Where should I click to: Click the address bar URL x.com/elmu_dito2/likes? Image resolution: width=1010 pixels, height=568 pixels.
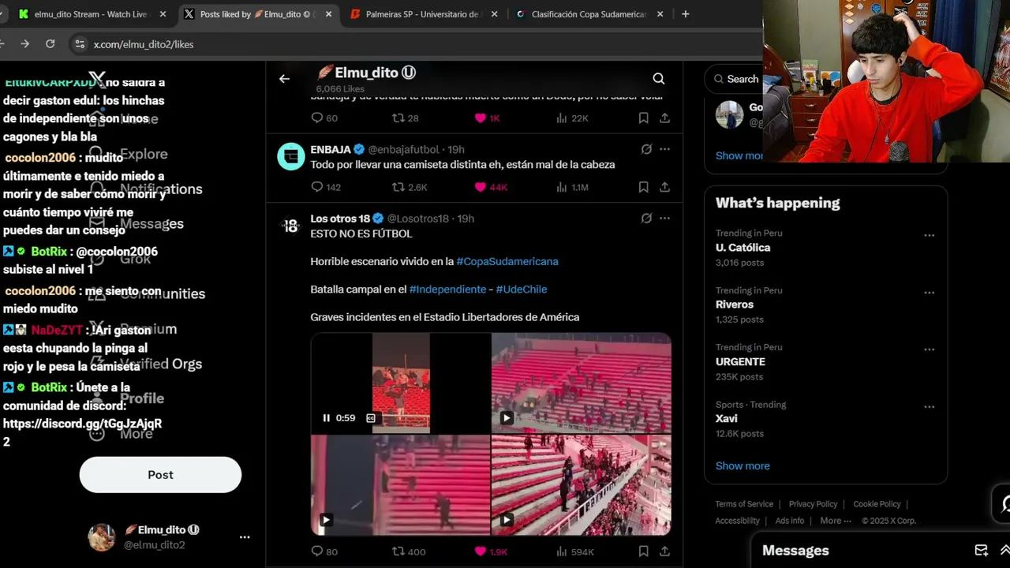[144, 45]
